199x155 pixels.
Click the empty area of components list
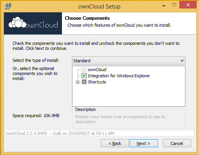(x=129, y=95)
